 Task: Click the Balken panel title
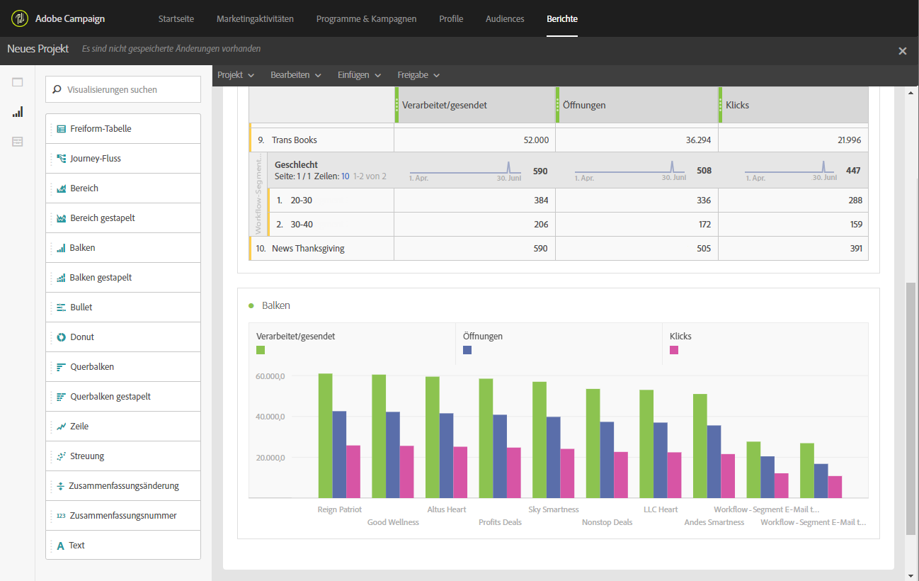point(276,306)
